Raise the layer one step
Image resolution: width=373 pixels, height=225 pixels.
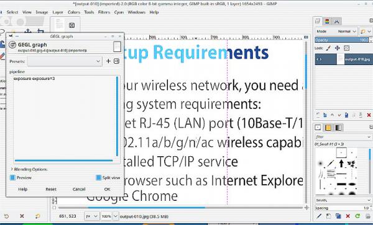pos(333,115)
